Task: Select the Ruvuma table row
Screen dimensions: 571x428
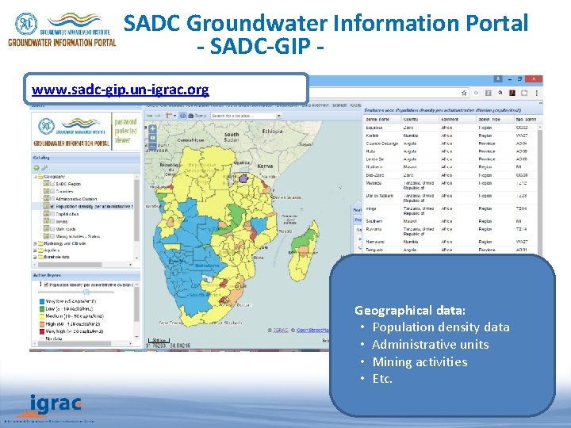Action: click(450, 231)
